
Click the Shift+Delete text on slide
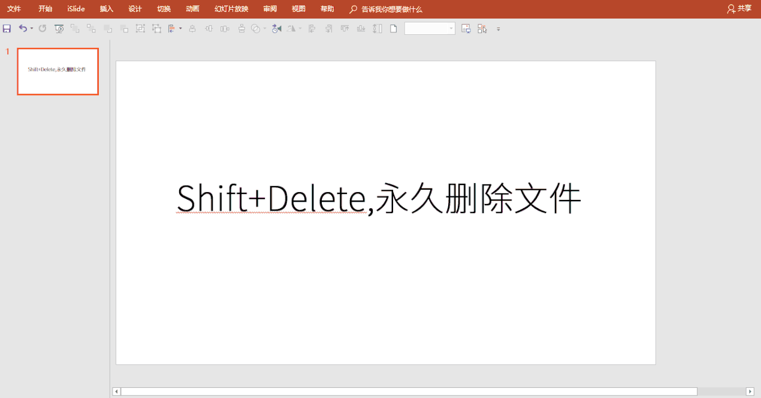pyautogui.click(x=271, y=198)
